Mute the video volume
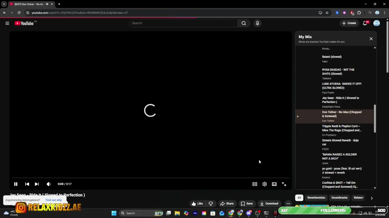The width and height of the screenshot is (389, 218). pos(49,184)
